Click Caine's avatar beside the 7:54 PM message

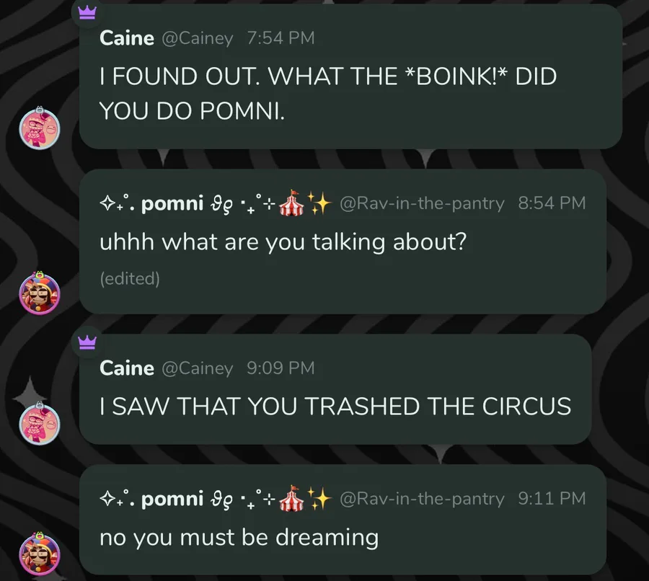[x=40, y=130]
